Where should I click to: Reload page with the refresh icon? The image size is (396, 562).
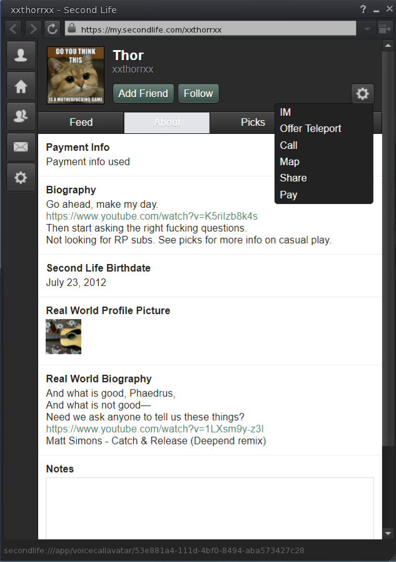(x=53, y=28)
